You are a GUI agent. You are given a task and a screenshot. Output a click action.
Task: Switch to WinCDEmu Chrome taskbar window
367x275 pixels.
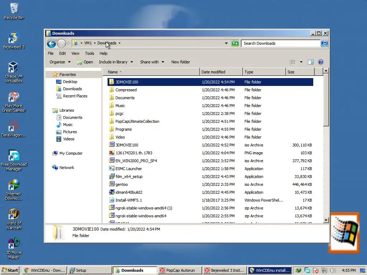[x=45, y=270]
